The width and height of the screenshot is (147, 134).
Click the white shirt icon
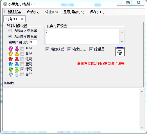[x=11, y=74]
